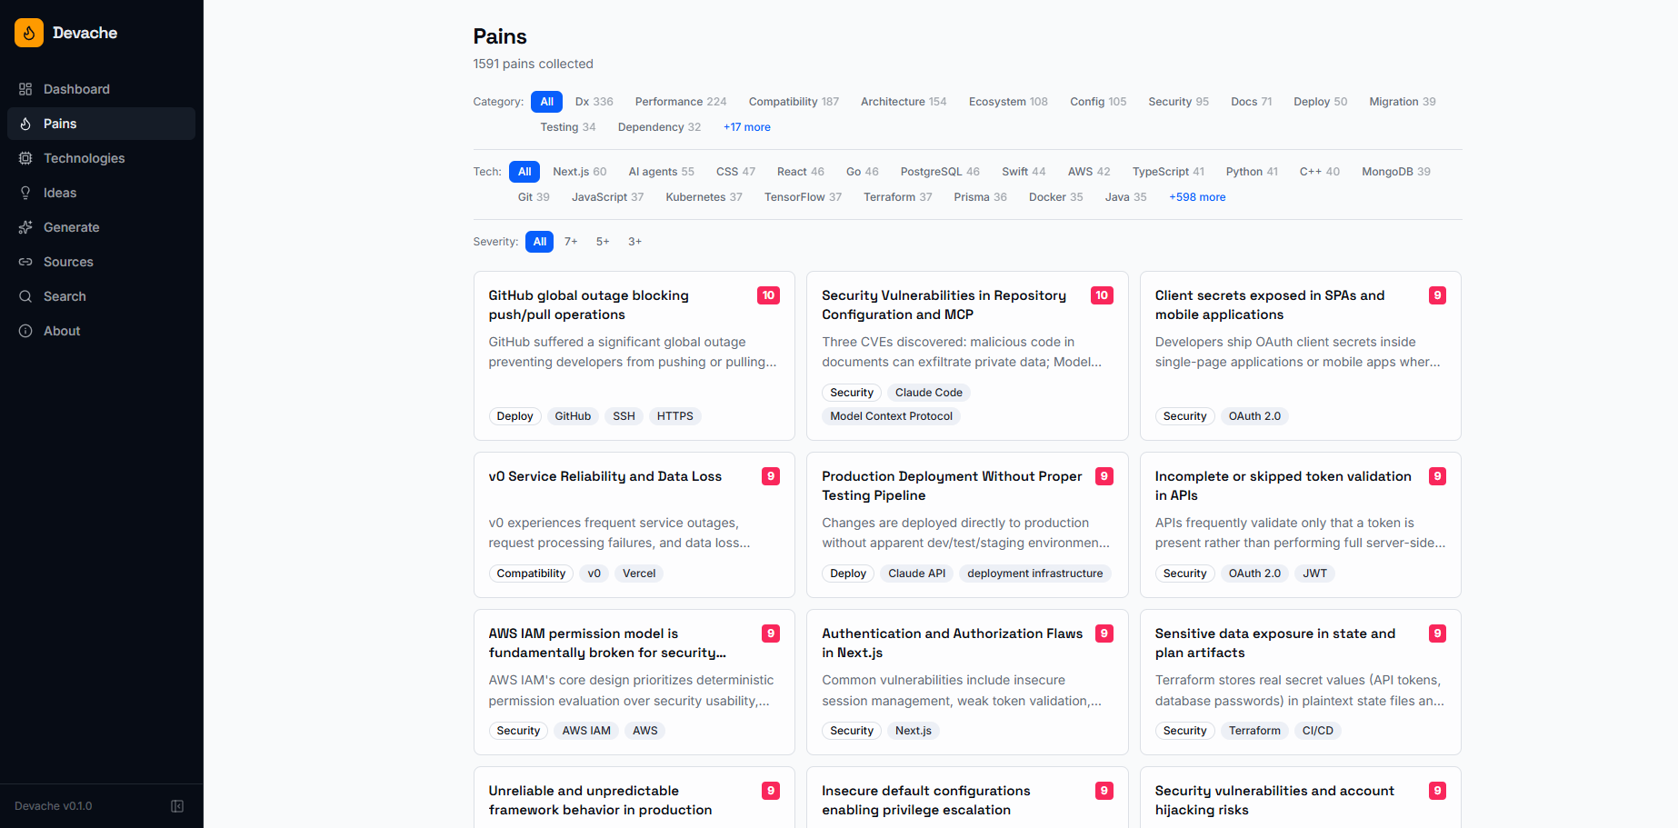The width and height of the screenshot is (1678, 828).
Task: Click the About info icon
Action: [25, 331]
